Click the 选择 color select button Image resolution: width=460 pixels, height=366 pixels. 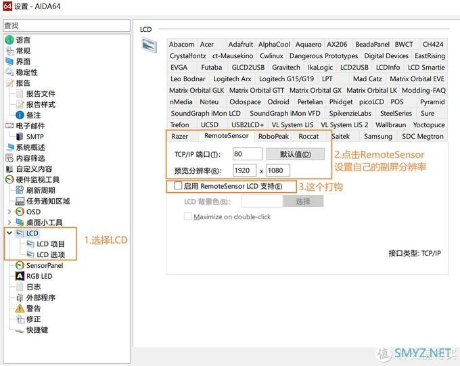[303, 202]
